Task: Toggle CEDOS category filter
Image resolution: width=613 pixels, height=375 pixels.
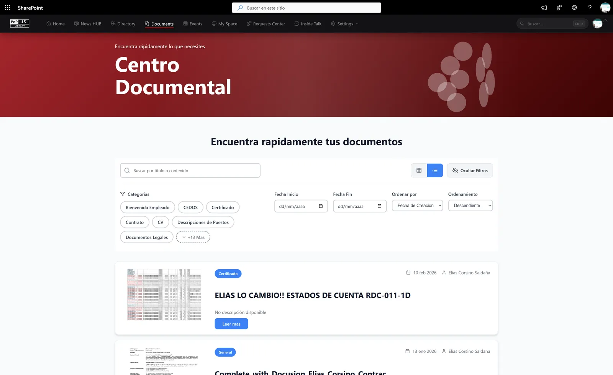Action: [x=190, y=207]
